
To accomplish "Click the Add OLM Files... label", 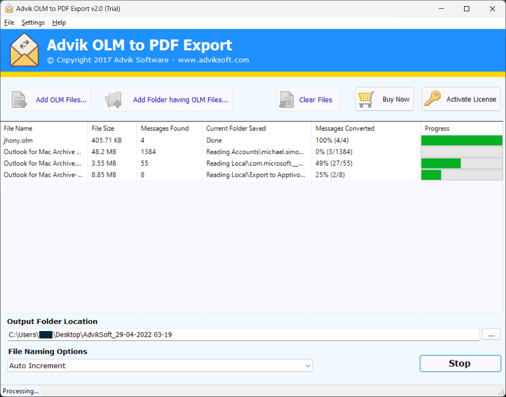I will point(61,100).
